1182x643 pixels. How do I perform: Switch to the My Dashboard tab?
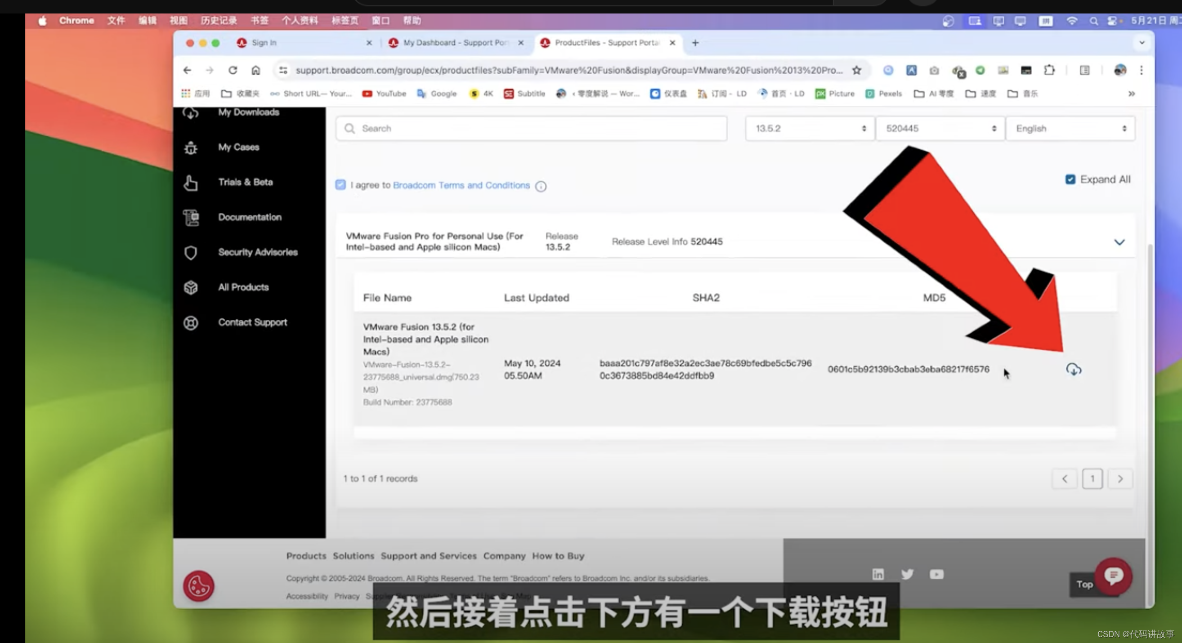coord(456,43)
